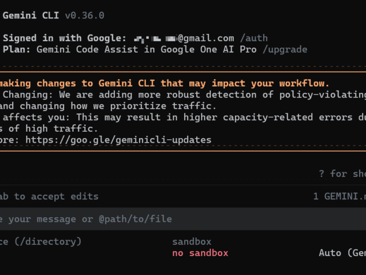Click the "? for shortcuts" hint
Viewport: 366px width, 275px height.
tap(342, 174)
